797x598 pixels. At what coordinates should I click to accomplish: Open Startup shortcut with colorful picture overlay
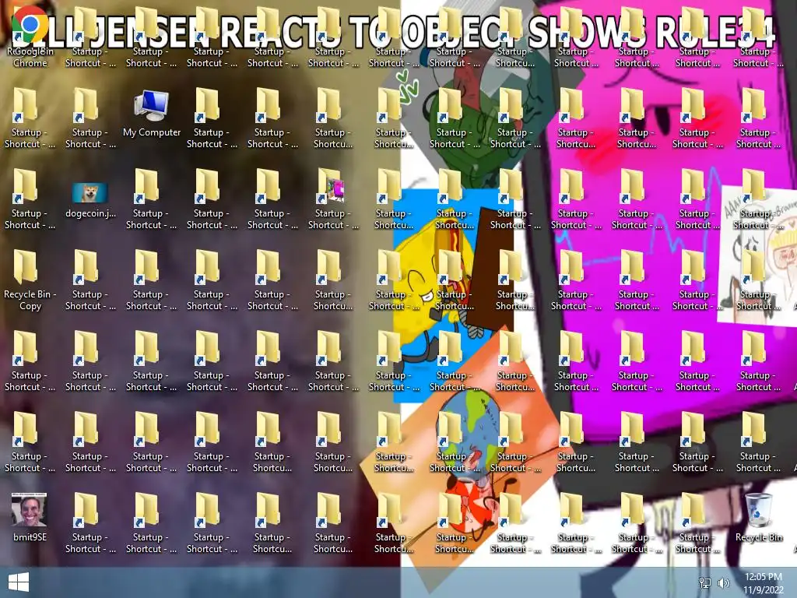pos(333,199)
